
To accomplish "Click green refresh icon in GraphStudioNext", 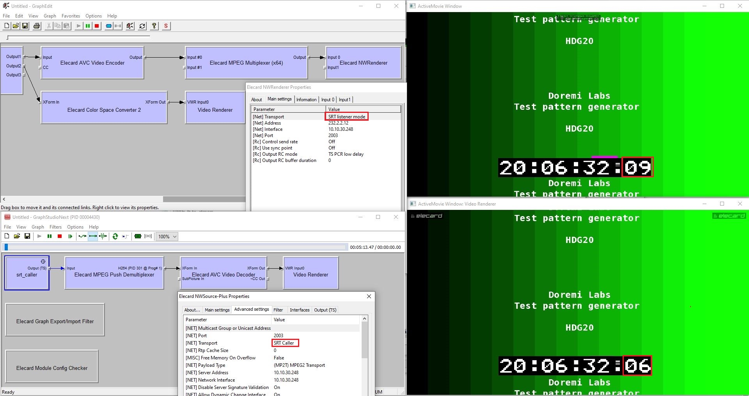I will tap(115, 236).
